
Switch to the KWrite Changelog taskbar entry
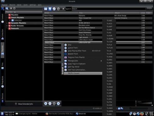pyautogui.click(x=26, y=113)
